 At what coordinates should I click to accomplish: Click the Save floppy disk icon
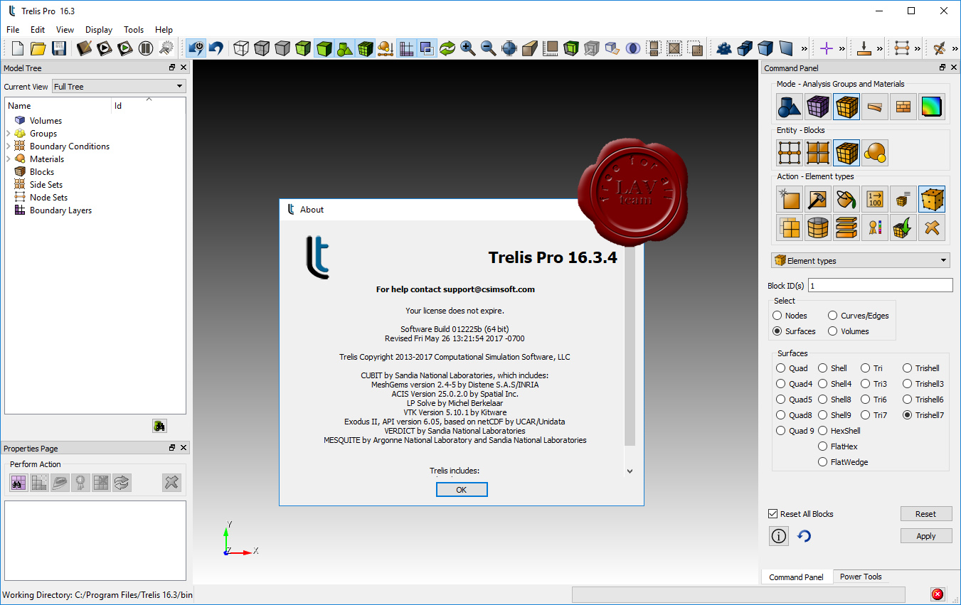coord(59,48)
